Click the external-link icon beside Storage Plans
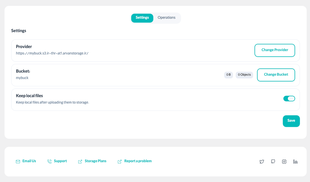 [x=80, y=161]
